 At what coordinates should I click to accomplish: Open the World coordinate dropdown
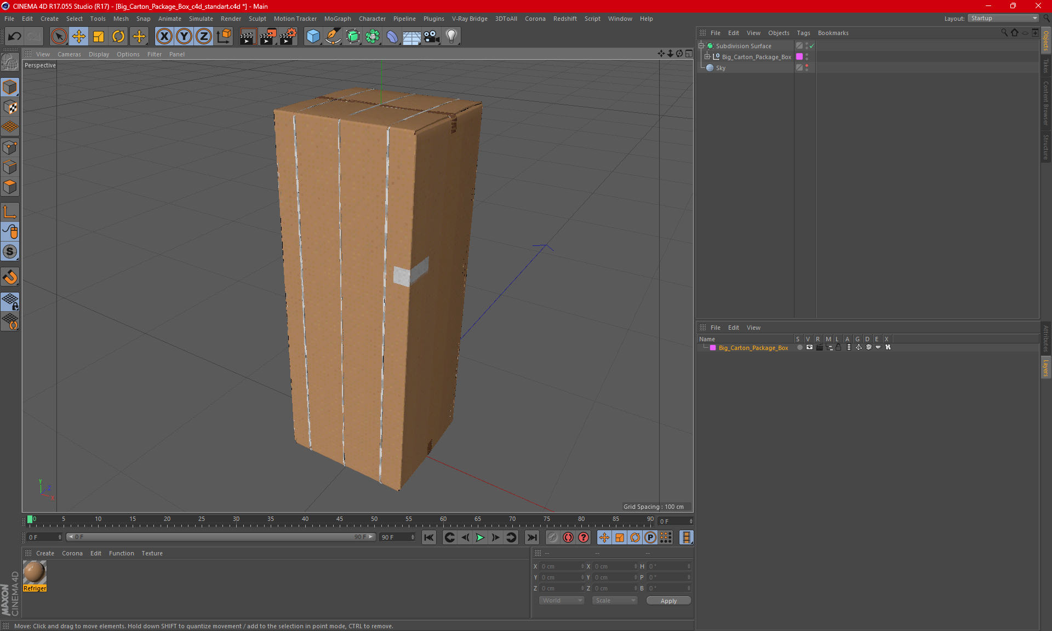[562, 600]
